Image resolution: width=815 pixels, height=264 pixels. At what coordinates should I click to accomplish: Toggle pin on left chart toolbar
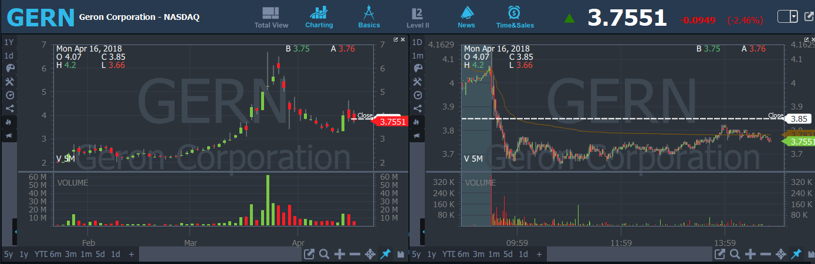tap(385, 254)
